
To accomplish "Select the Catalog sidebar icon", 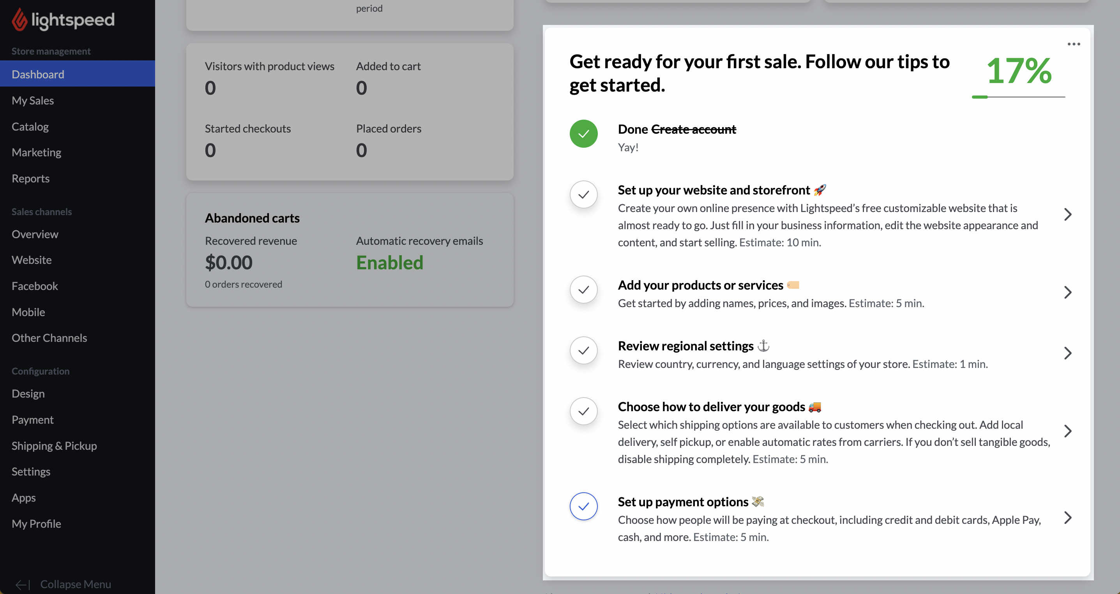I will (30, 125).
